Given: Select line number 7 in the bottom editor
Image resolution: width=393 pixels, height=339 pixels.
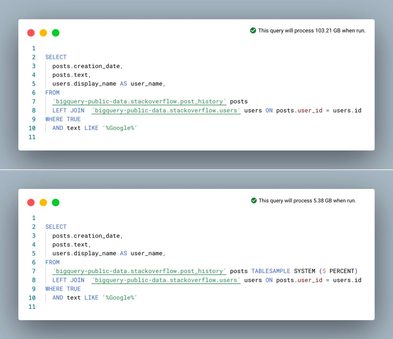Looking at the screenshot, I should [x=34, y=271].
